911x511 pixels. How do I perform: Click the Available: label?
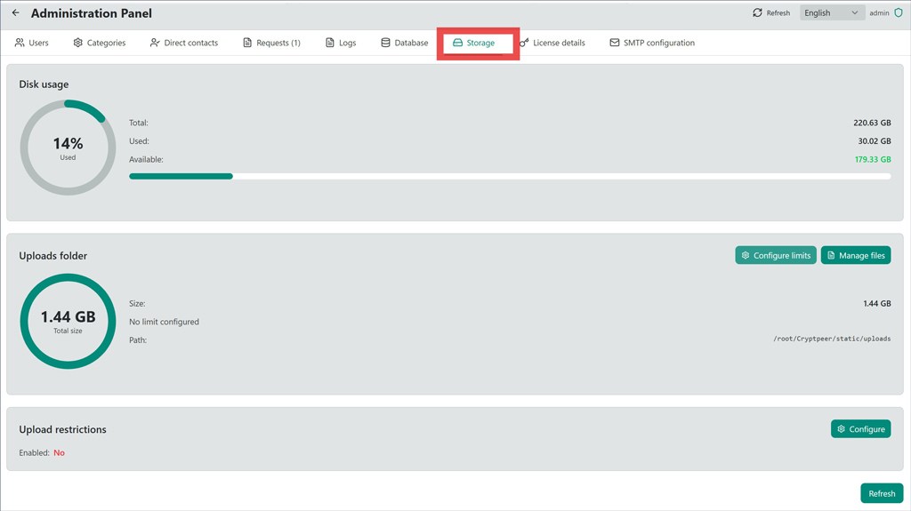click(146, 159)
